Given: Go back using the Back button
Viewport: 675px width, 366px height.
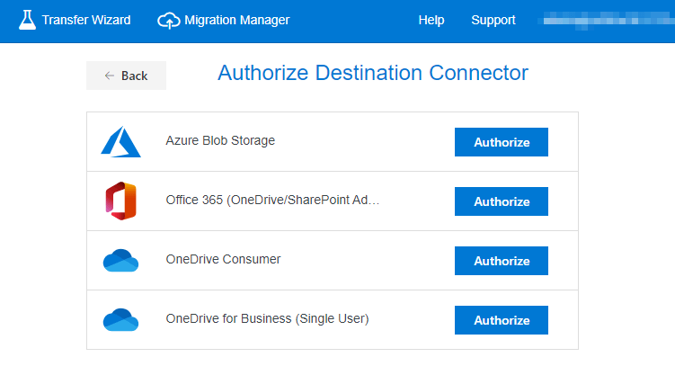Looking at the screenshot, I should tap(126, 76).
